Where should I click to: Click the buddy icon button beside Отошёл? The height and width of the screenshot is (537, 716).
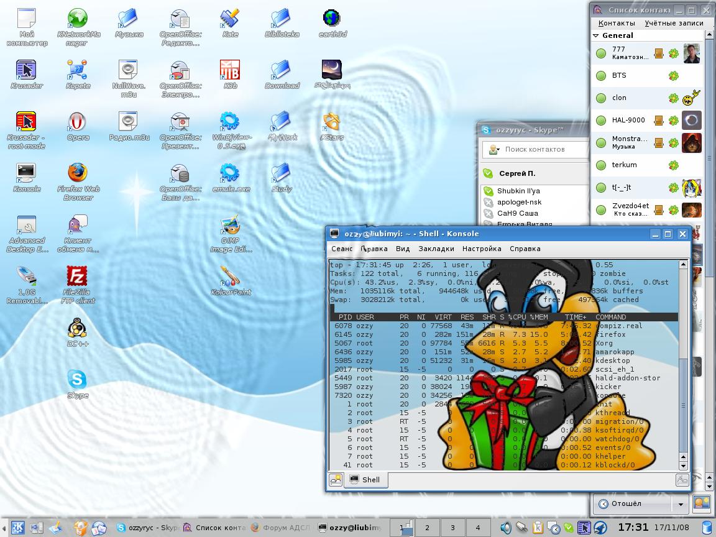701,503
